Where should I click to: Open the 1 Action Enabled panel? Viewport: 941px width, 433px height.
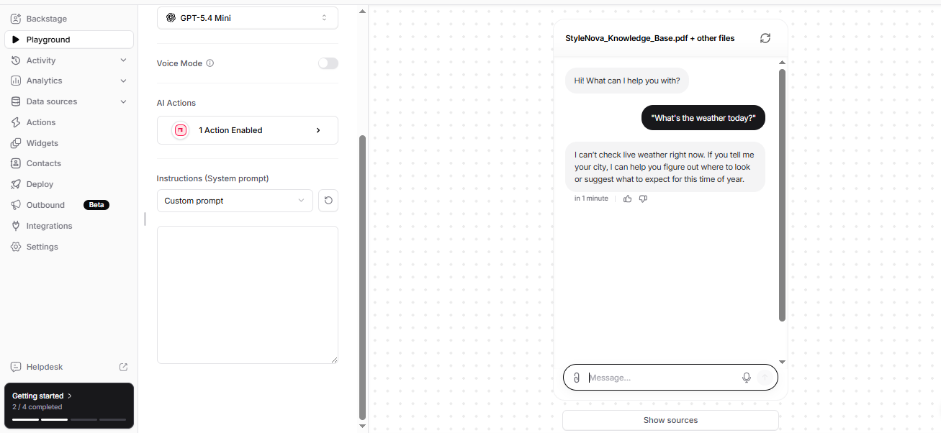pos(248,130)
